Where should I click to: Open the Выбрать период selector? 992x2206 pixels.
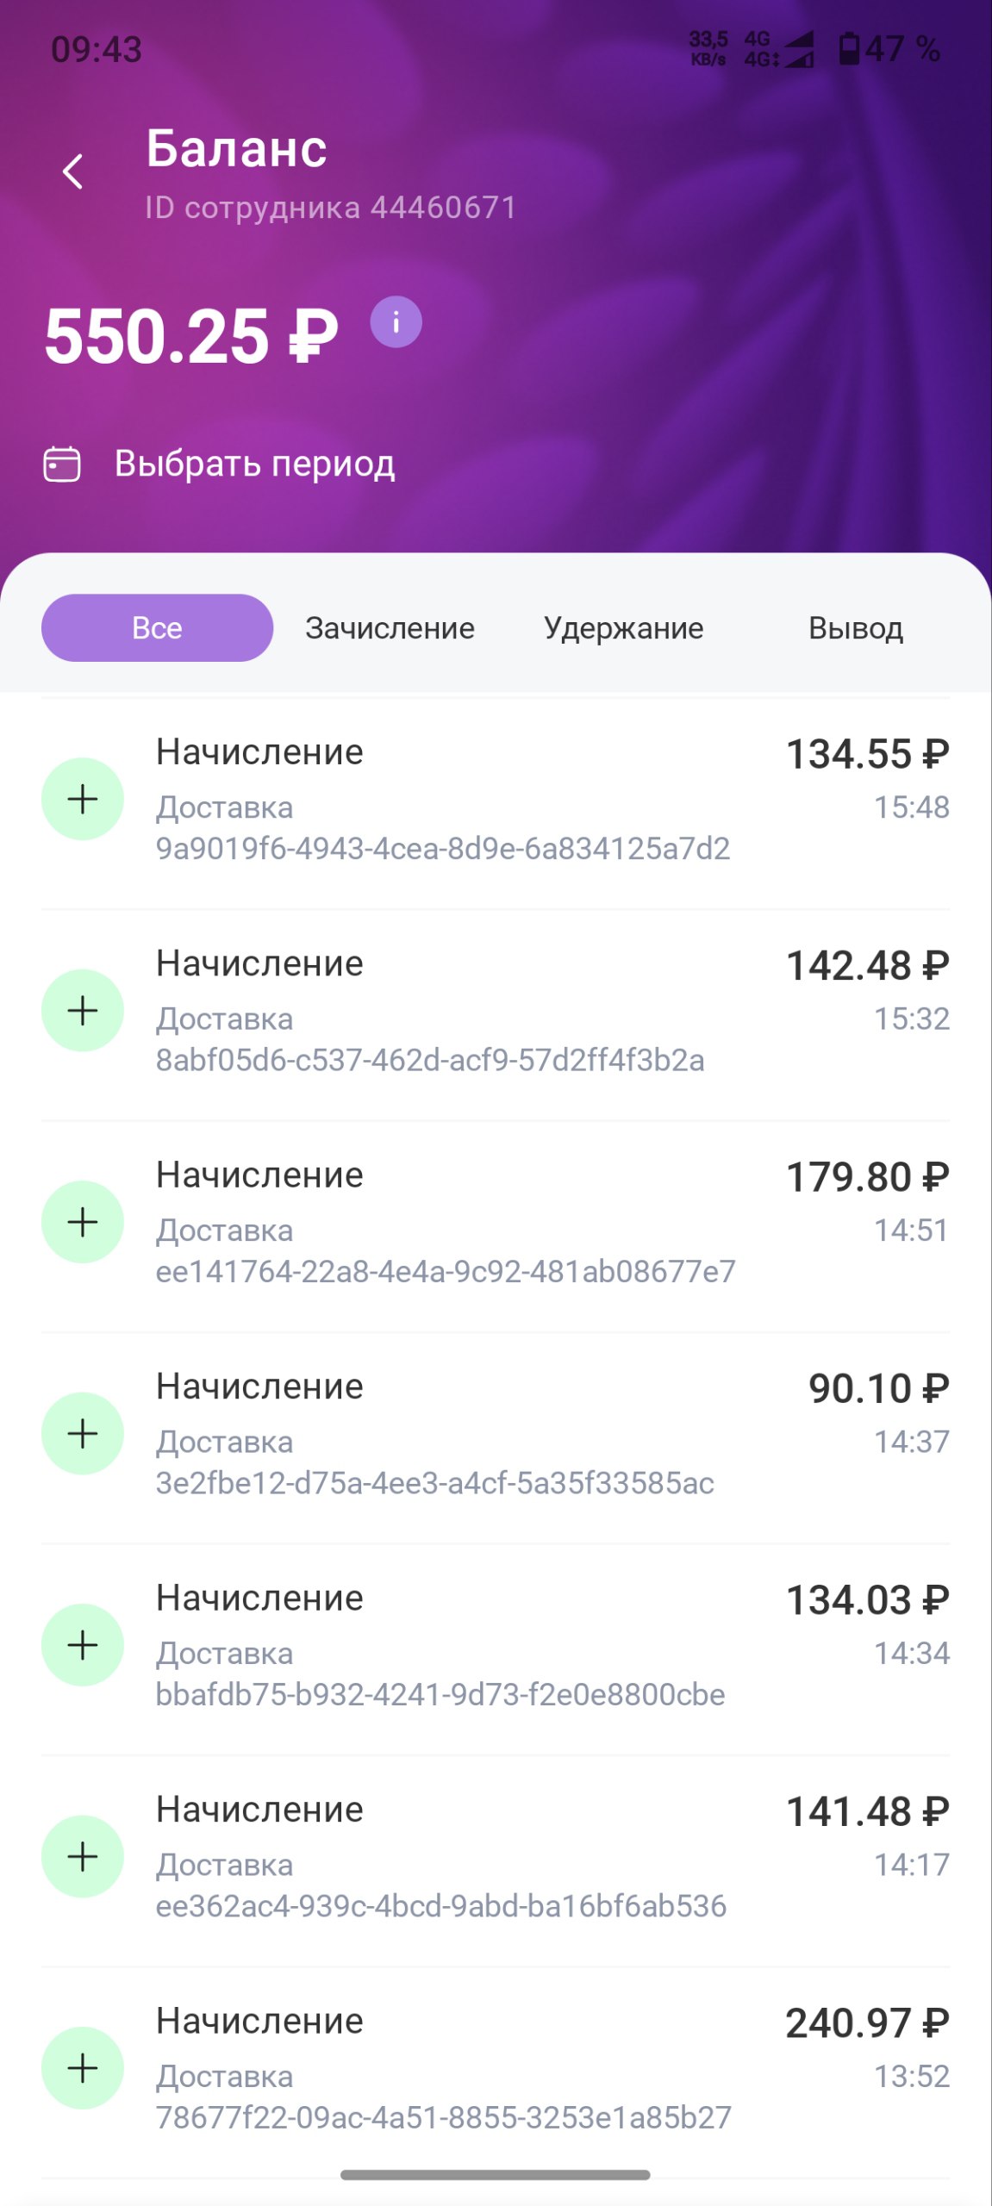[x=254, y=464]
